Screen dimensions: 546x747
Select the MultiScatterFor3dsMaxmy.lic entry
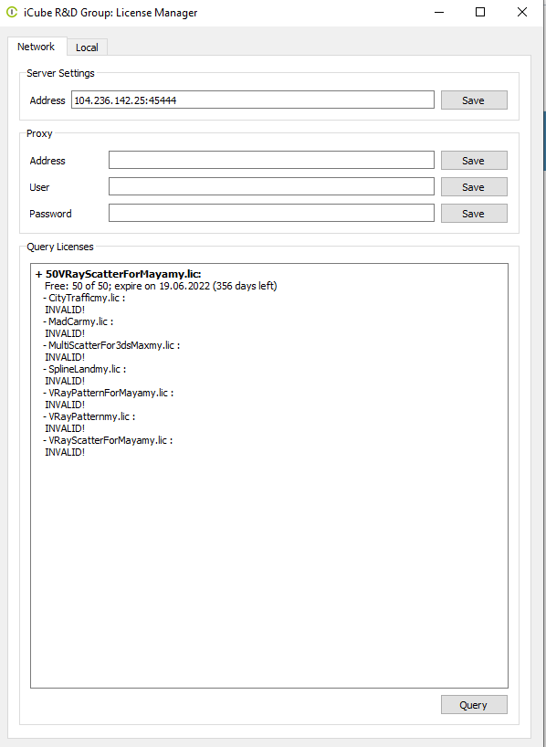pos(111,345)
